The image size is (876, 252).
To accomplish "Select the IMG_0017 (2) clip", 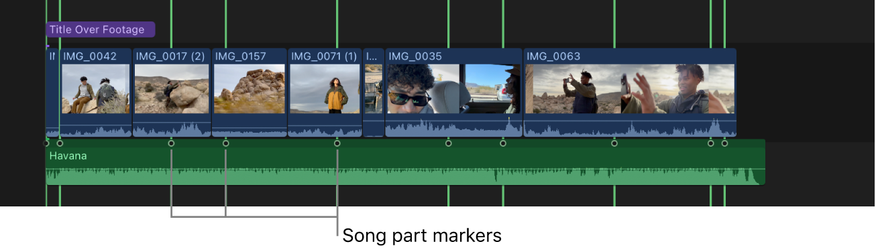I will click(172, 92).
